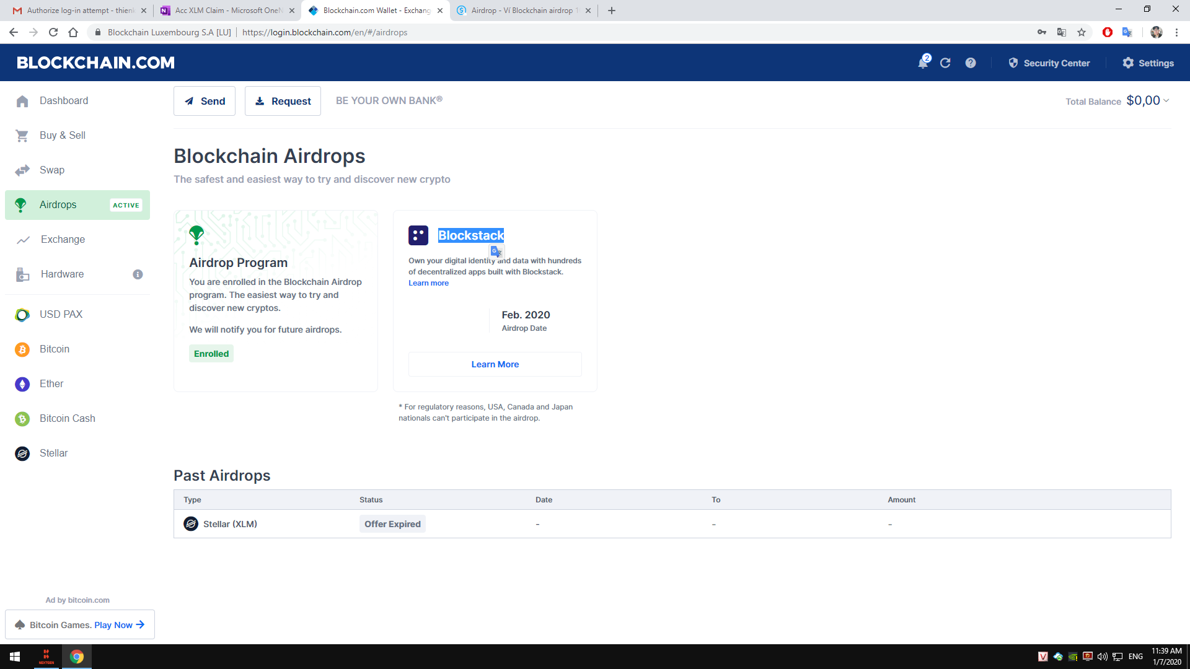Open the small Learn more link
Screen dimensions: 1190x669
pos(428,283)
